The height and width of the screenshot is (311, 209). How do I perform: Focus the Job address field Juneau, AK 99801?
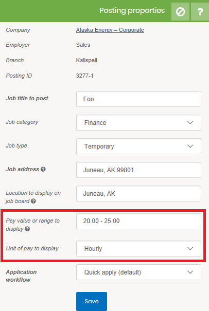(138, 170)
